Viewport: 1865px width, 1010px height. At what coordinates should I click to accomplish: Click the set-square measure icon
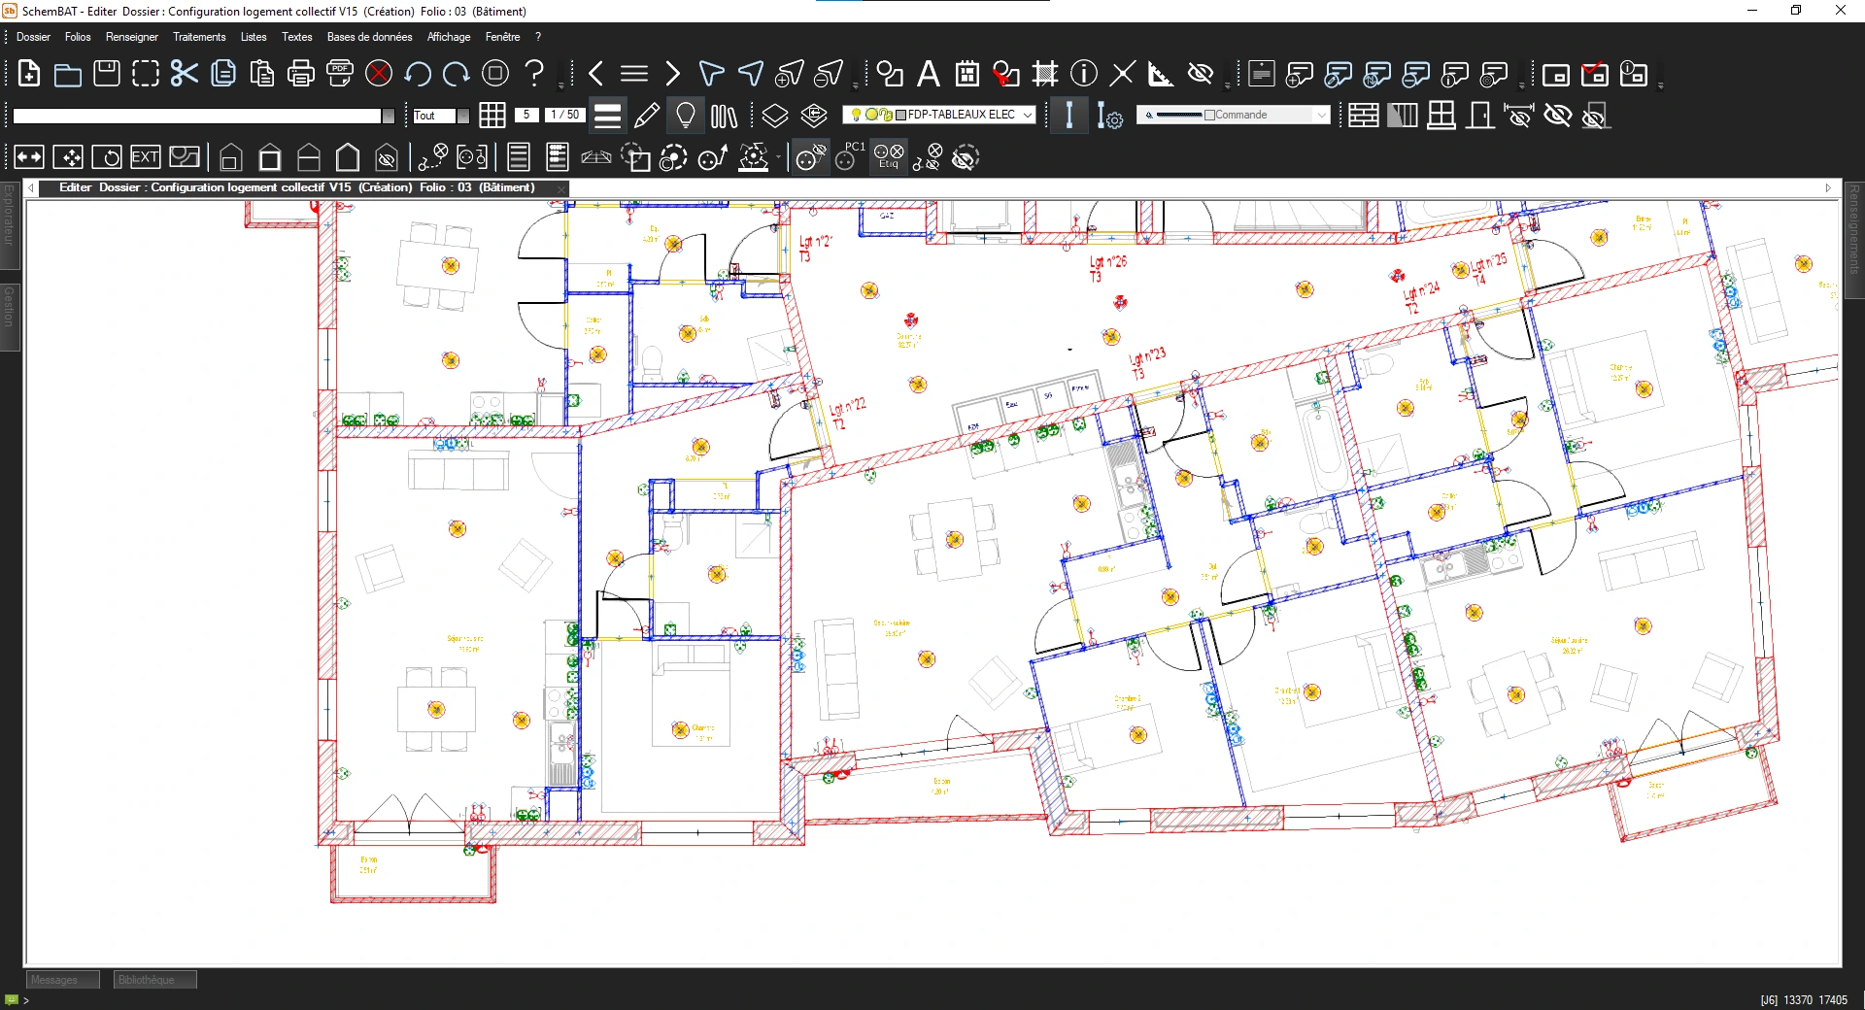coord(1160,74)
